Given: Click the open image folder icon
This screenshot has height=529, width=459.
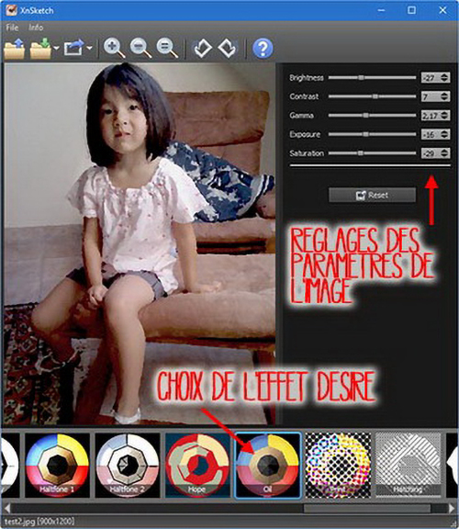Looking at the screenshot, I should [x=15, y=49].
